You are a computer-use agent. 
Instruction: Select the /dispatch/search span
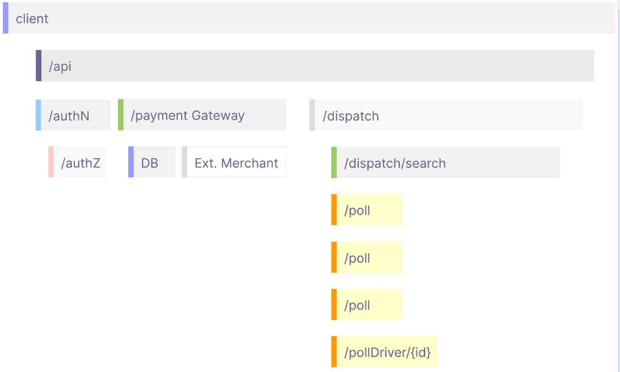pos(447,163)
